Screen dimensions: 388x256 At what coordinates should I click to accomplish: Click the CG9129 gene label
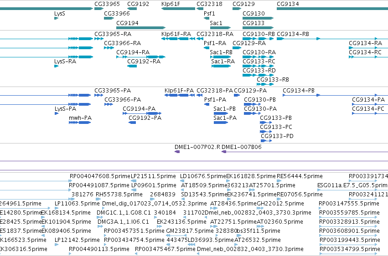click(x=243, y=4)
